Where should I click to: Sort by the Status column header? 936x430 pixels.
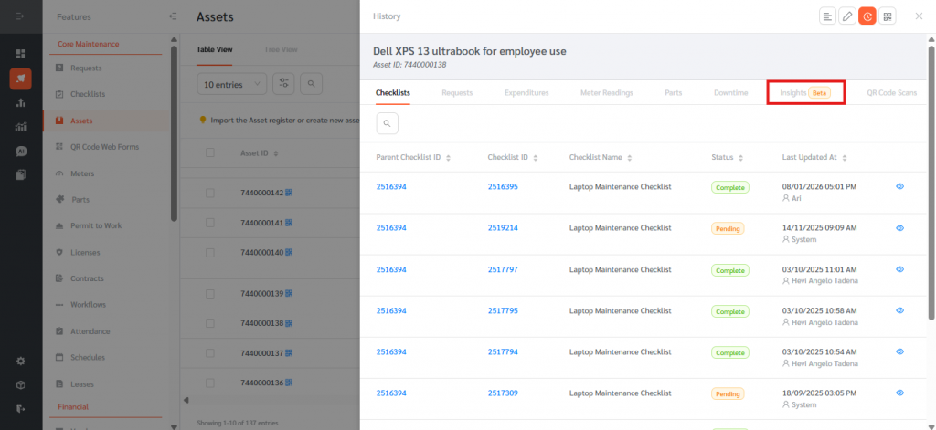[x=727, y=157]
